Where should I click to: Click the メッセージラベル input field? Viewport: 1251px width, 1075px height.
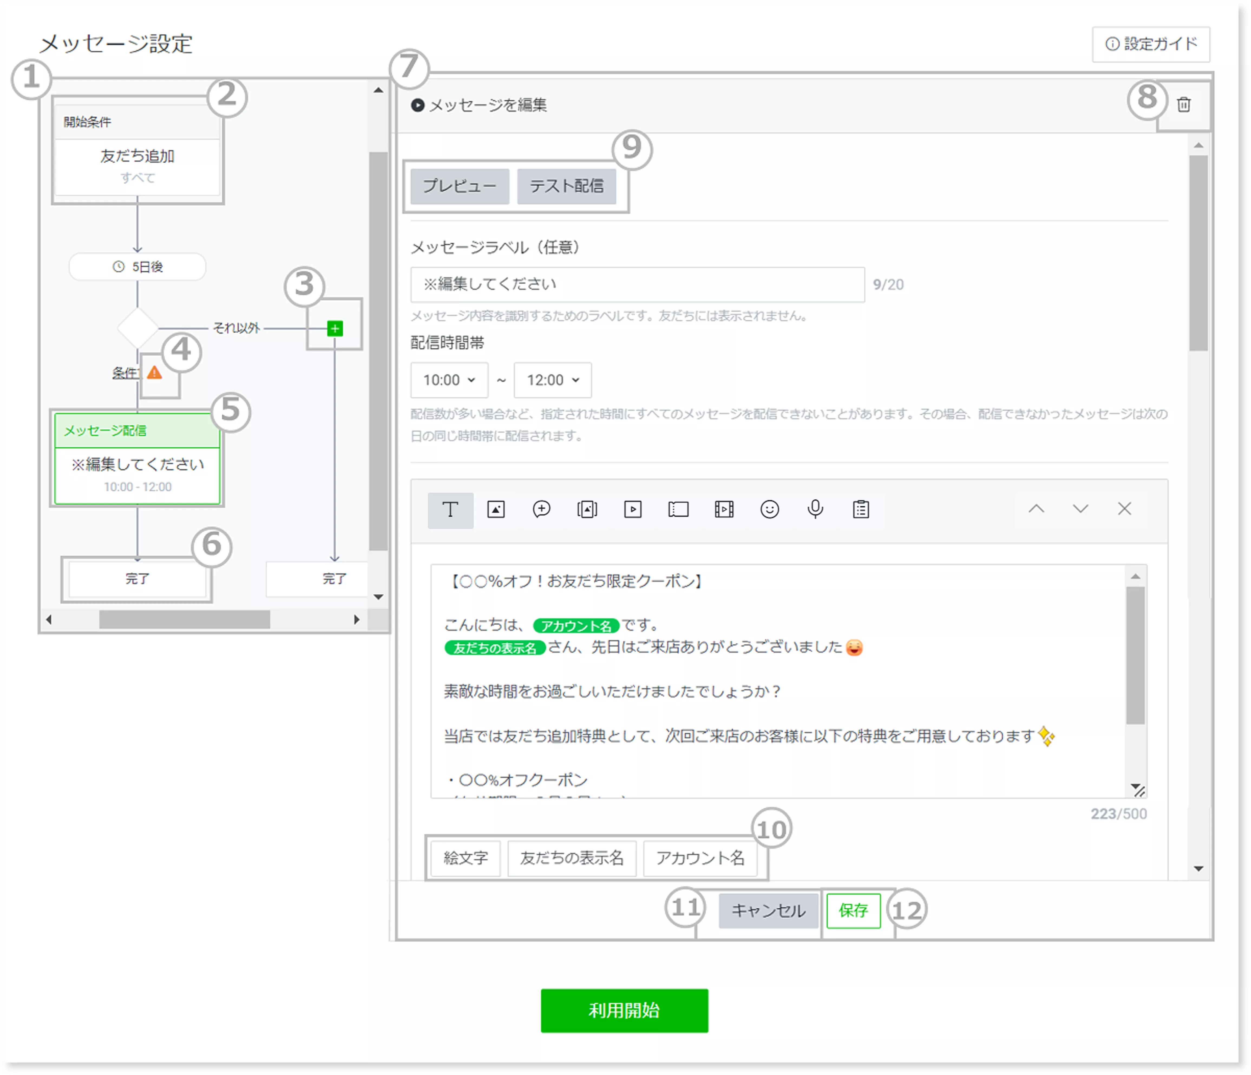pos(637,284)
